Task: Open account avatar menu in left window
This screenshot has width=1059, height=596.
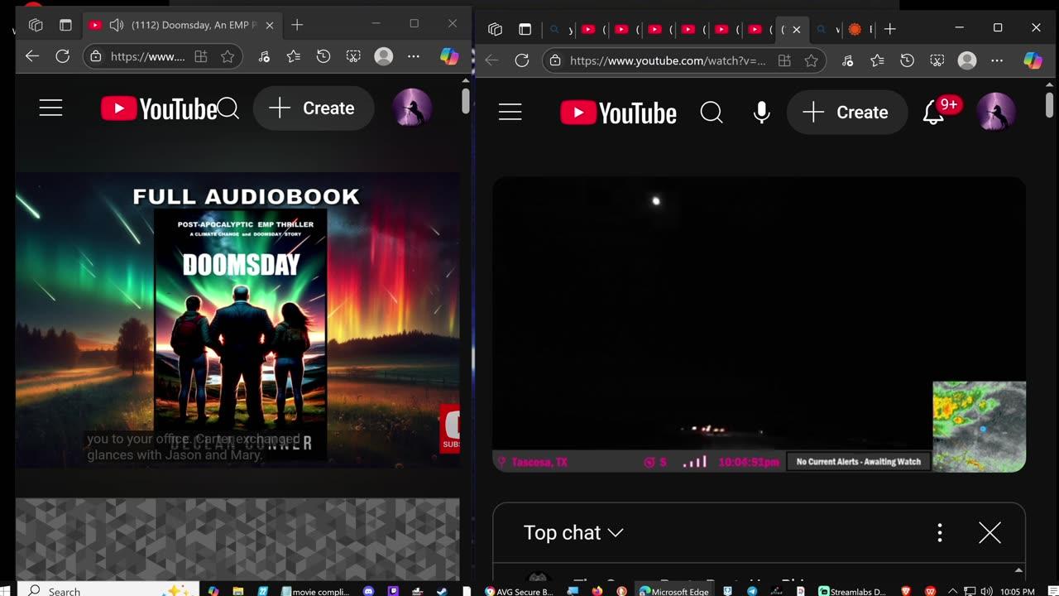Action: pos(411,108)
